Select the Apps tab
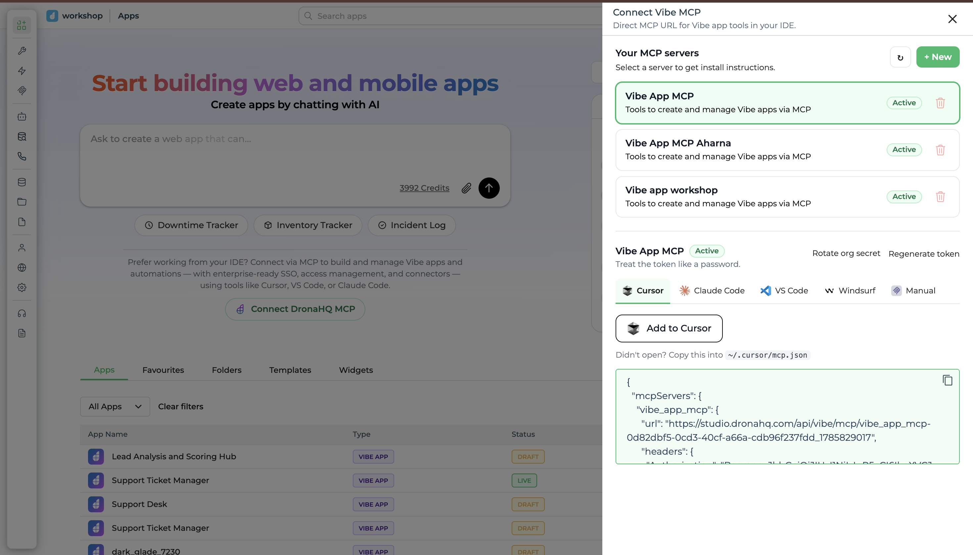Screen dimensions: 973x555 pyautogui.click(x=104, y=370)
